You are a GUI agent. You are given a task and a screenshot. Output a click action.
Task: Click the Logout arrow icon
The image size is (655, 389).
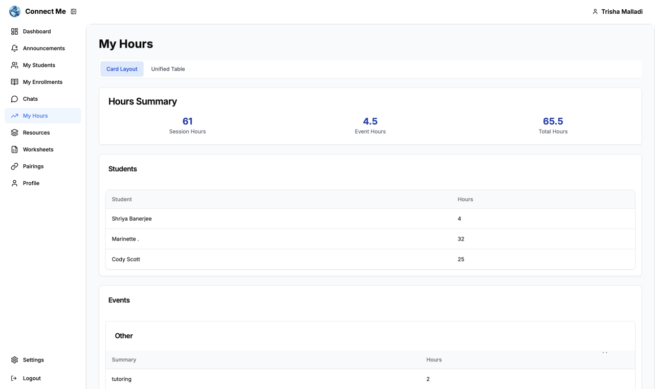pyautogui.click(x=14, y=378)
